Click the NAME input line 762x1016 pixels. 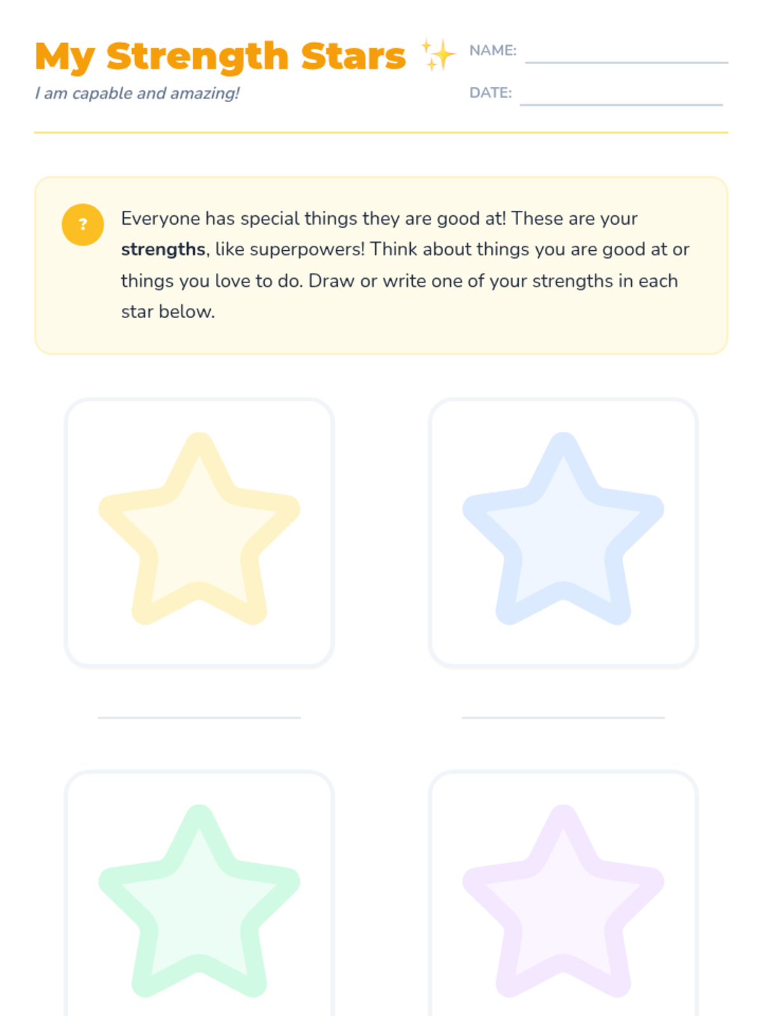[x=627, y=62]
